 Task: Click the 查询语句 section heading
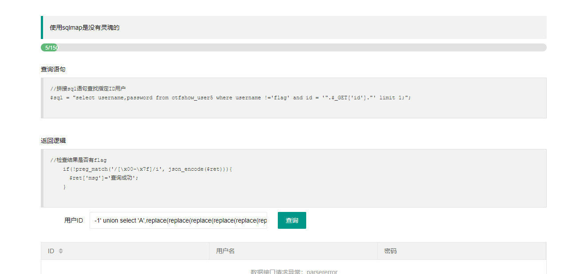pyautogui.click(x=53, y=69)
